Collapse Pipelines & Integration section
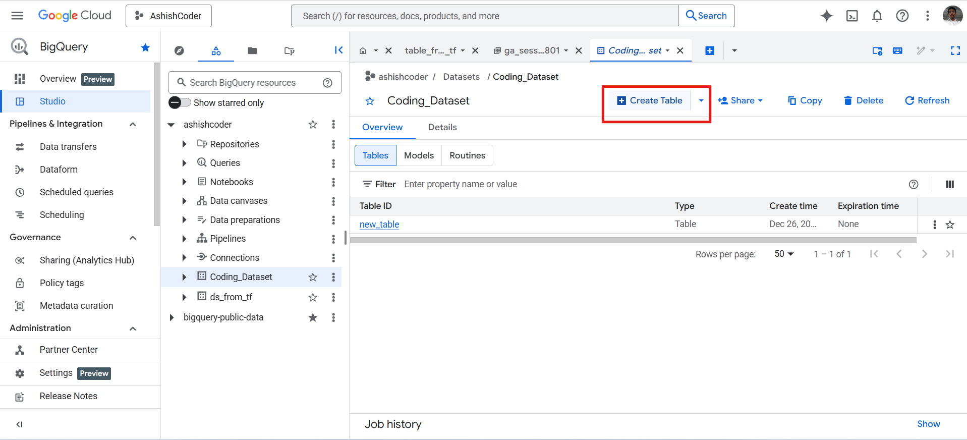Image resolution: width=967 pixels, height=440 pixels. click(133, 124)
